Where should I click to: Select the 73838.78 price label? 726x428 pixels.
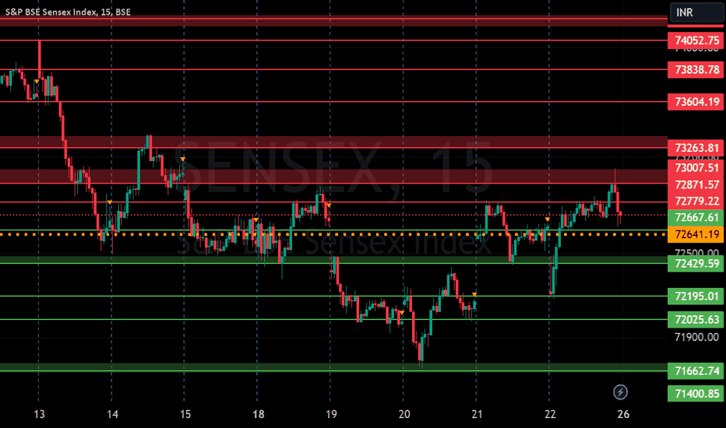696,70
